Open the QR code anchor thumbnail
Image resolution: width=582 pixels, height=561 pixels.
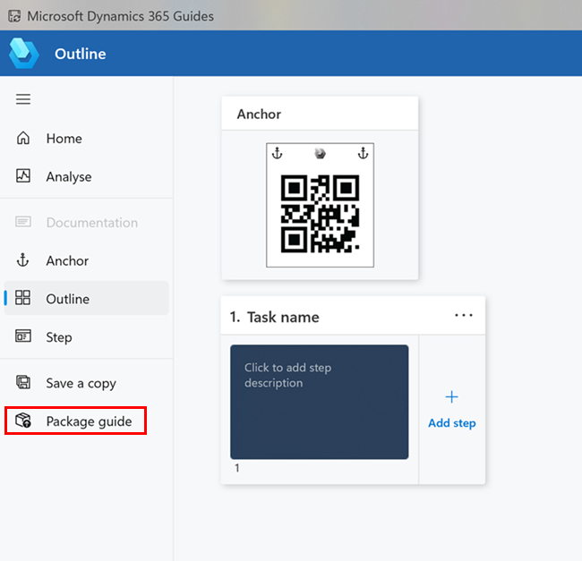pyautogui.click(x=320, y=205)
